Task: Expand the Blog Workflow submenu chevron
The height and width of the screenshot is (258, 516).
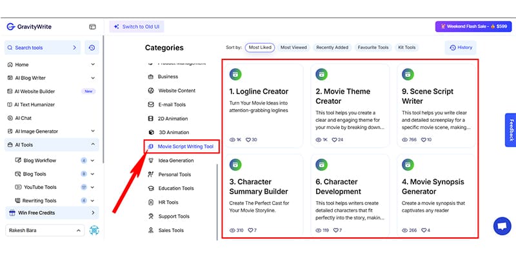Action: click(93, 161)
